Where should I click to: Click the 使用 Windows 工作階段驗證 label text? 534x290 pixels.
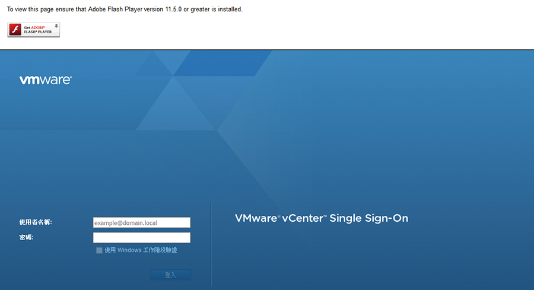(141, 250)
